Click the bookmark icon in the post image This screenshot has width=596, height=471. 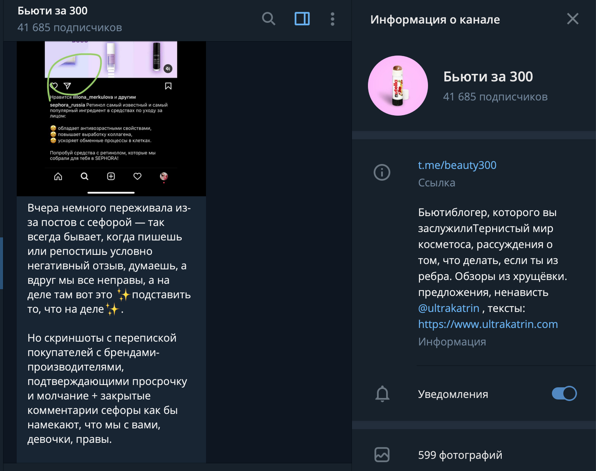pyautogui.click(x=168, y=86)
